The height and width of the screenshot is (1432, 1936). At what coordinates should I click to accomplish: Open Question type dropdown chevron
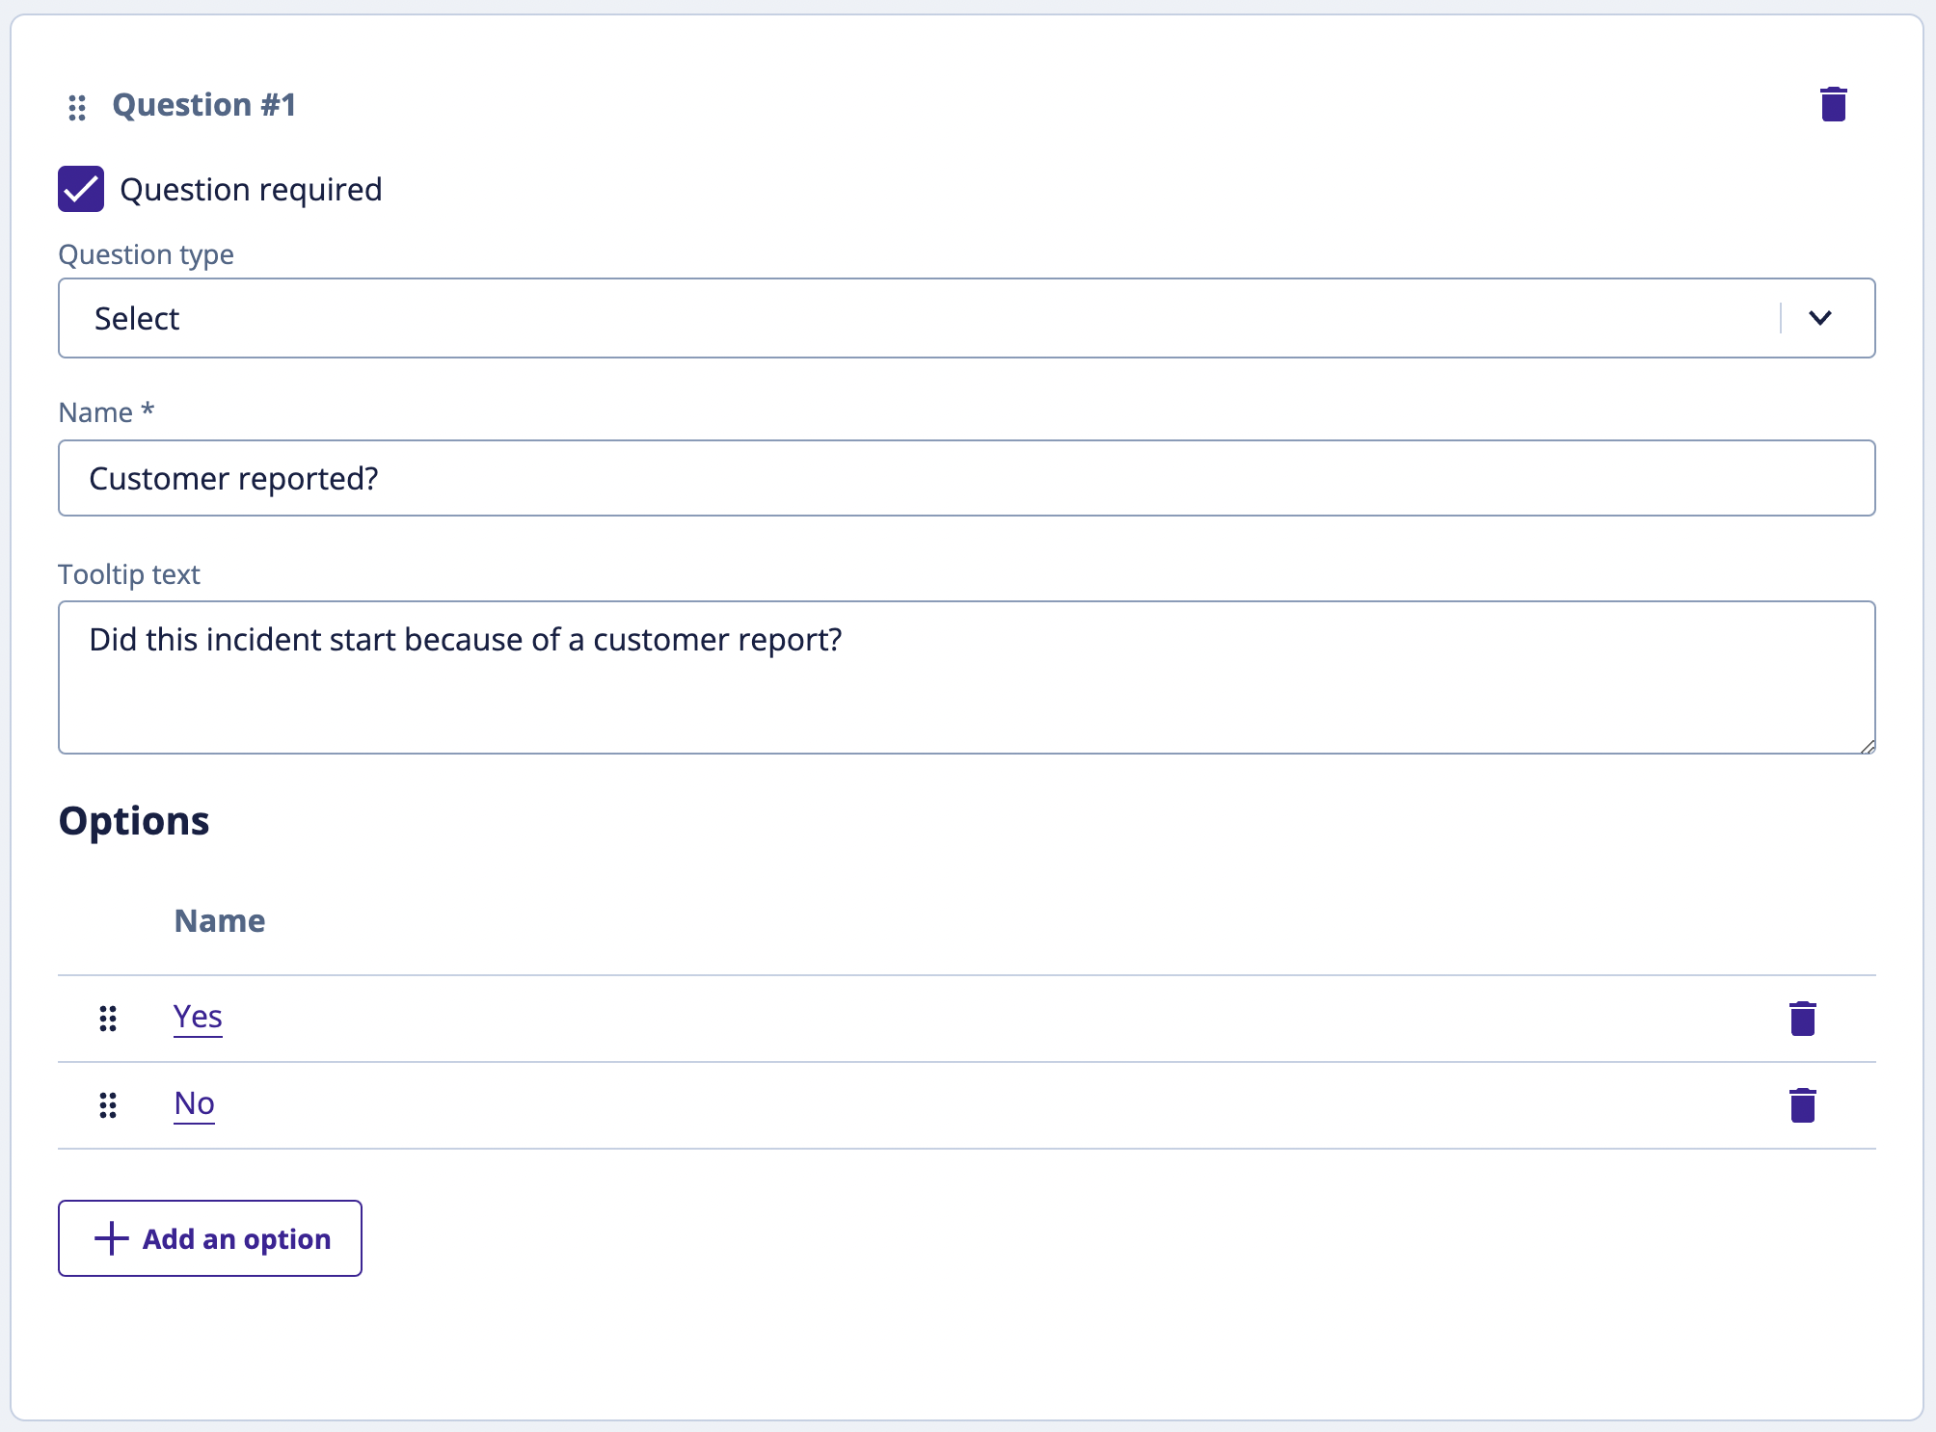(1819, 318)
